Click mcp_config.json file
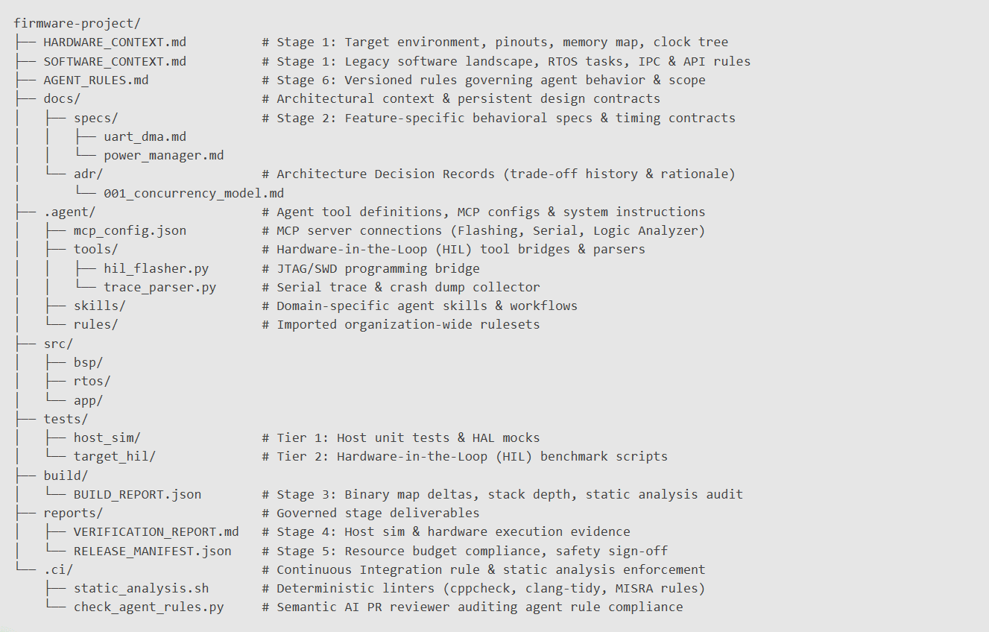The image size is (989, 632). 130,230
